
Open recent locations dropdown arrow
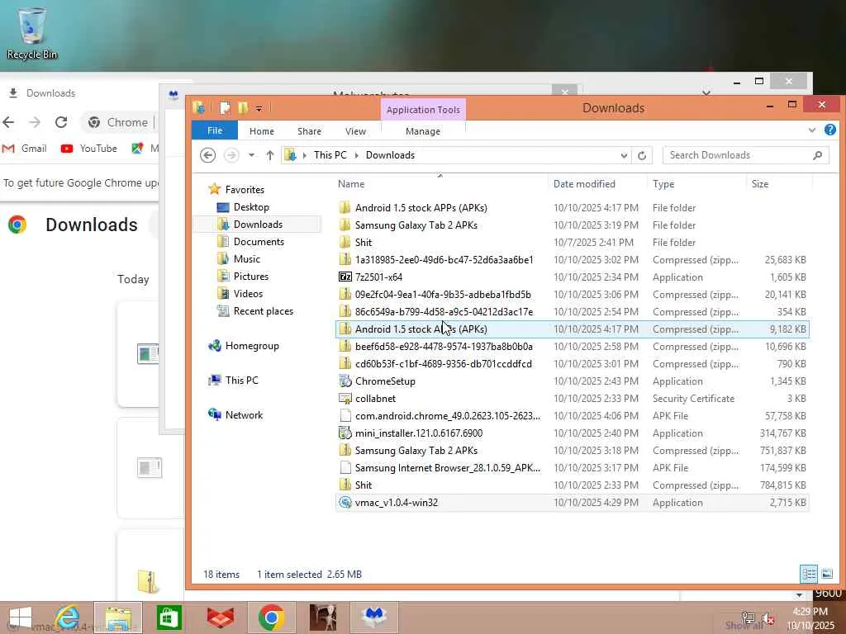coord(251,155)
